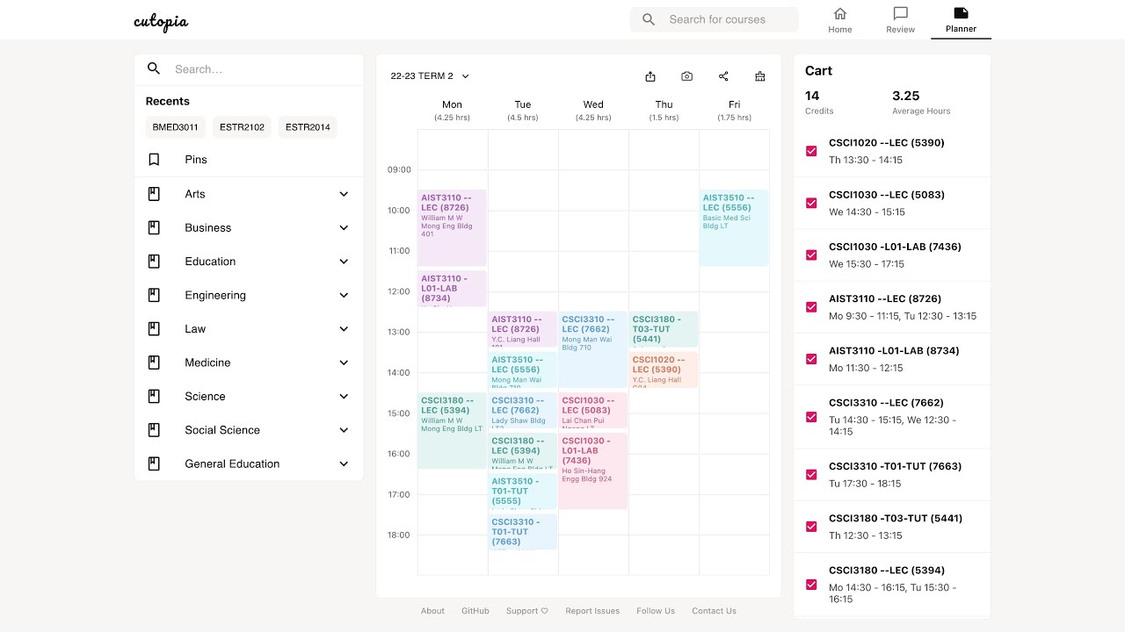Disable AIST3110 -L01-LAB (8734) checkbox
1125x632 pixels.
click(810, 358)
